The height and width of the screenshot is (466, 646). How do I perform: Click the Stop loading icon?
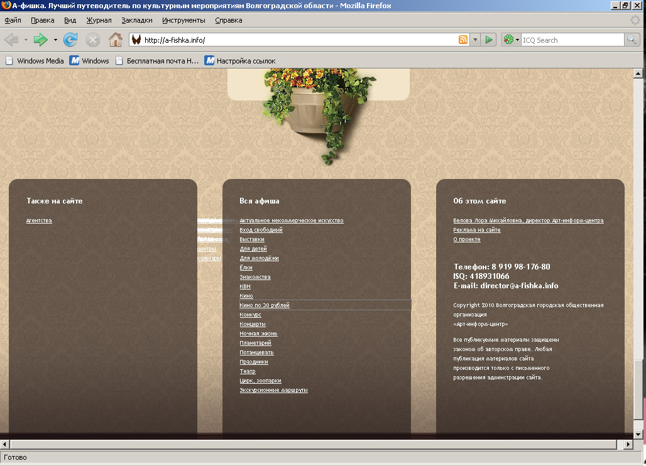pos(93,40)
